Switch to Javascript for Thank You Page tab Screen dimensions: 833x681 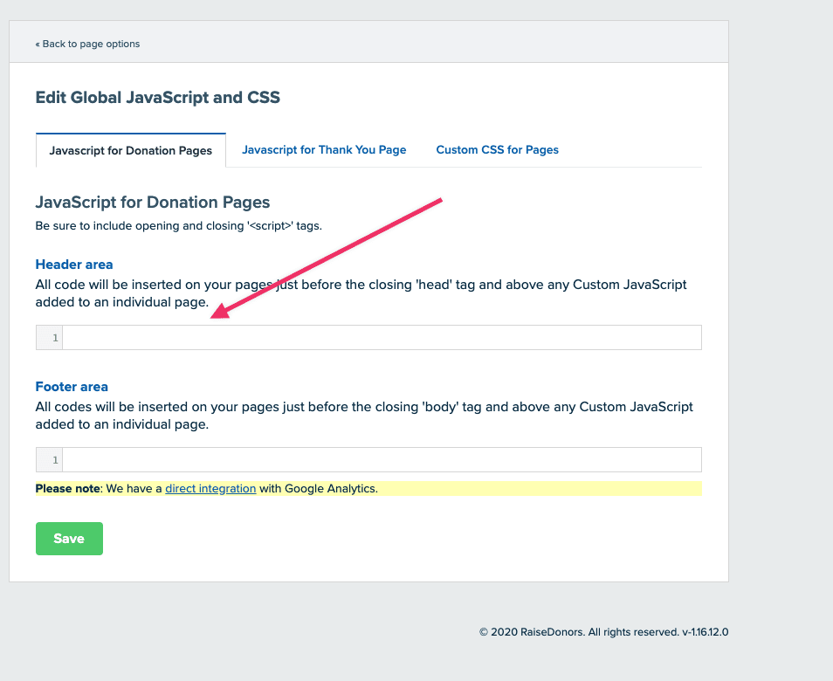click(x=324, y=150)
